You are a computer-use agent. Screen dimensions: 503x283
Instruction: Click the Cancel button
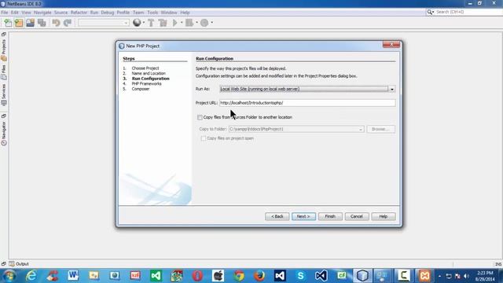(357, 217)
